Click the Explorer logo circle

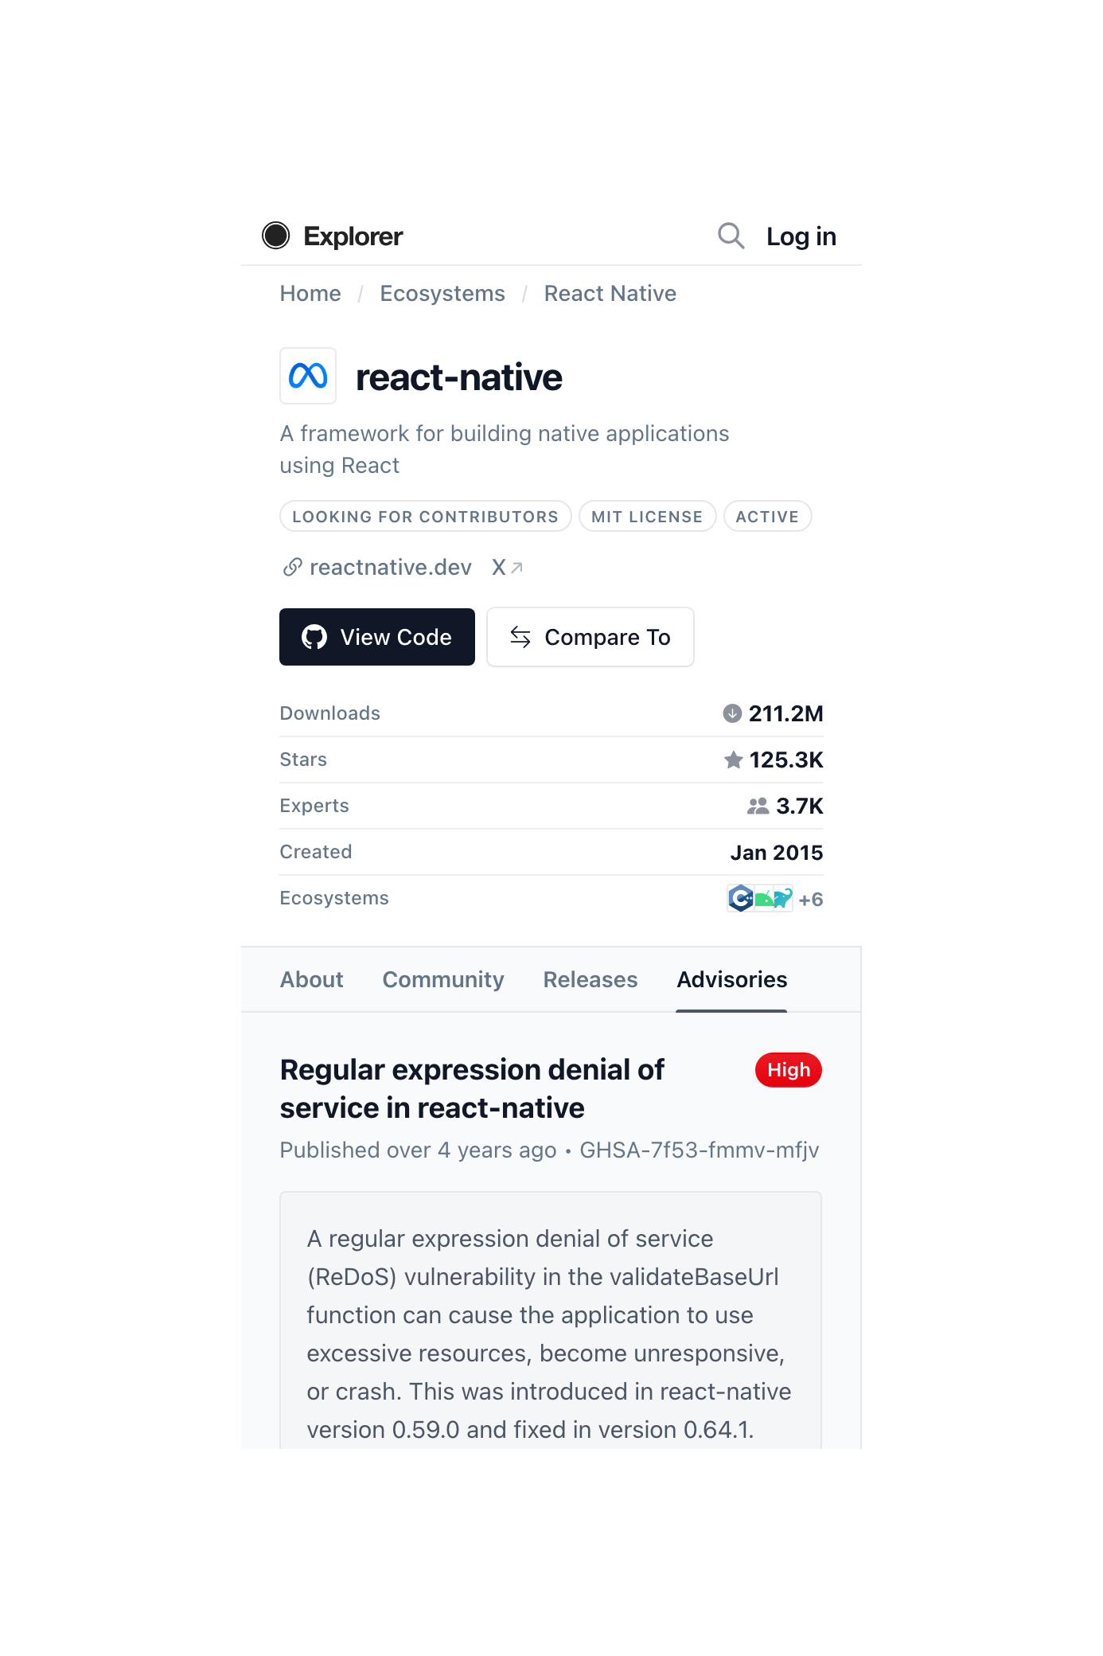point(276,236)
